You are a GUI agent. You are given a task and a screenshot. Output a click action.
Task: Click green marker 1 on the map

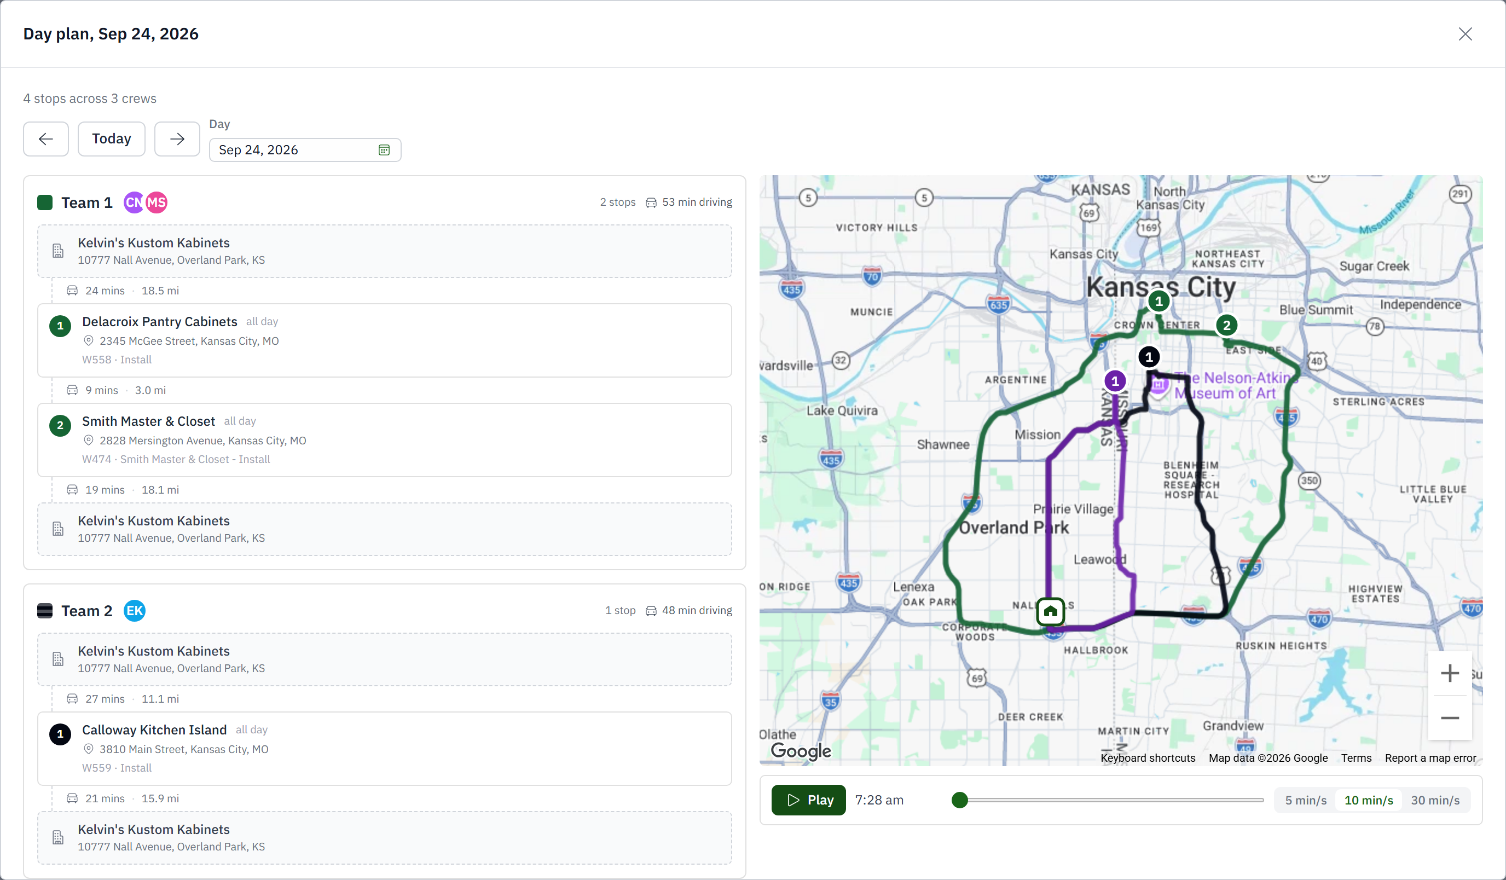click(1159, 300)
